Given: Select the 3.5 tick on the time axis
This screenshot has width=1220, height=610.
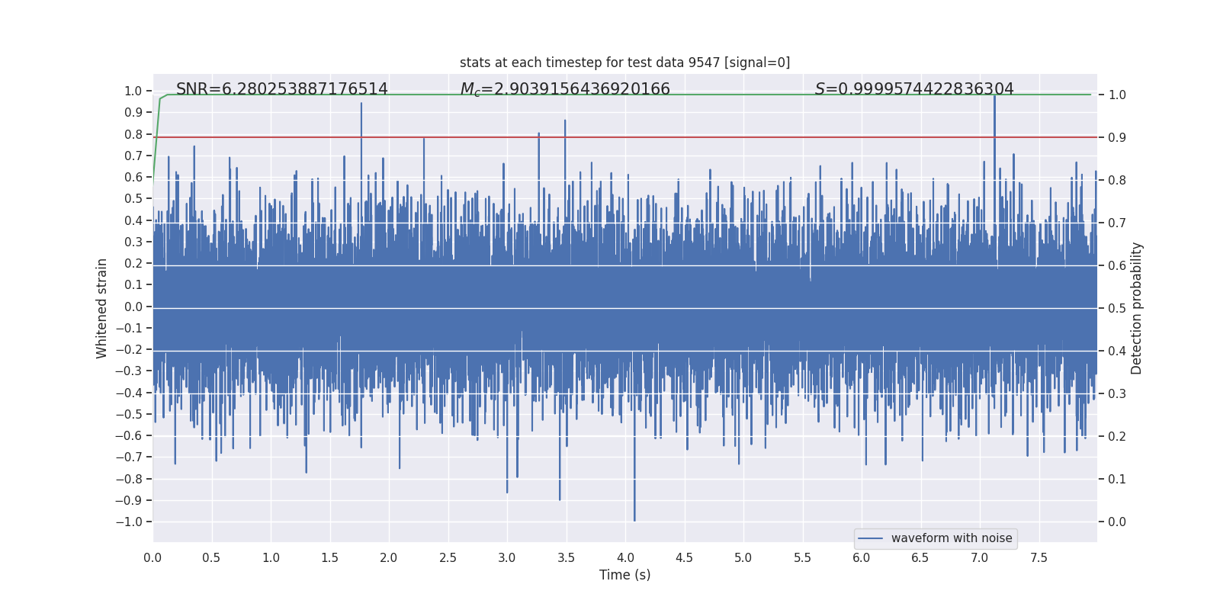Looking at the screenshot, I should click(x=566, y=557).
